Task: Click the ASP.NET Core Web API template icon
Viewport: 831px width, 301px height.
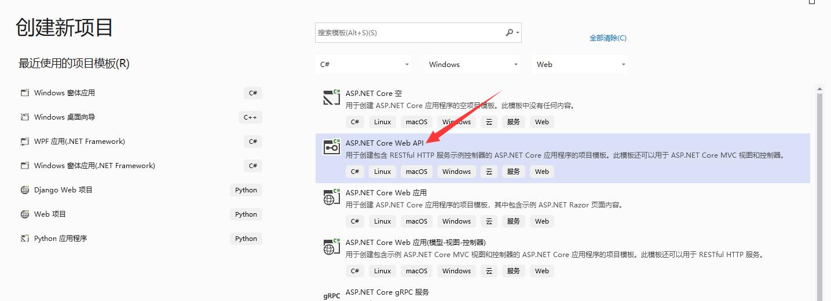Action: coord(331,147)
